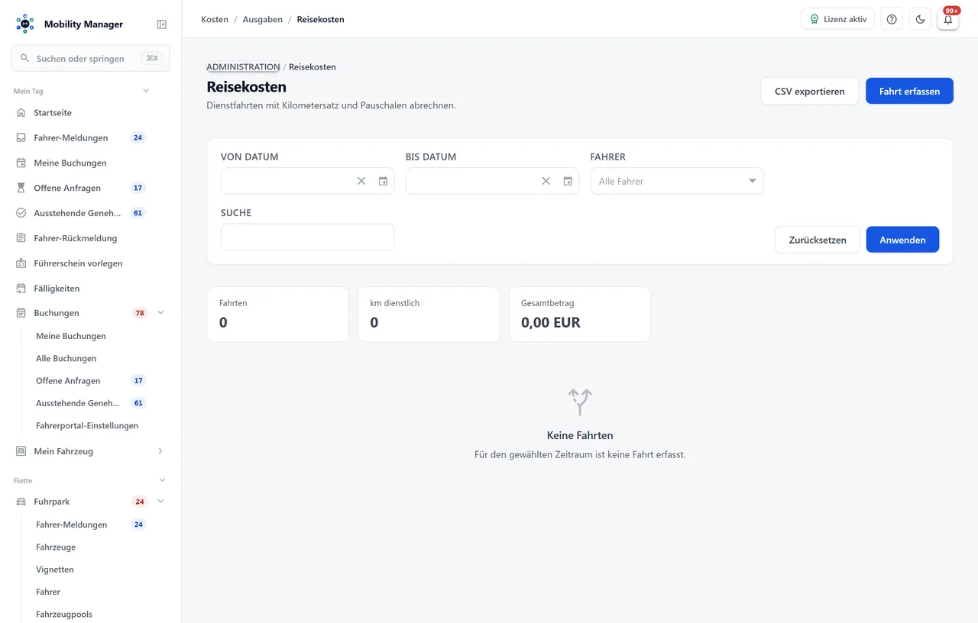Image resolution: width=978 pixels, height=623 pixels.
Task: Click the Startseite home icon
Action: tap(21, 112)
